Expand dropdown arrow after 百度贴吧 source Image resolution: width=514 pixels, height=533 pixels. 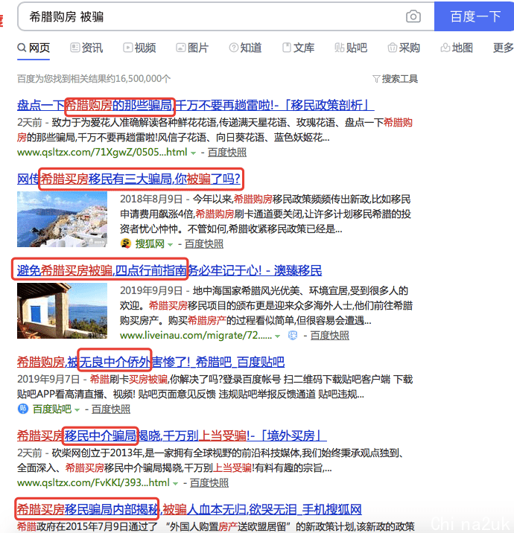point(77,409)
